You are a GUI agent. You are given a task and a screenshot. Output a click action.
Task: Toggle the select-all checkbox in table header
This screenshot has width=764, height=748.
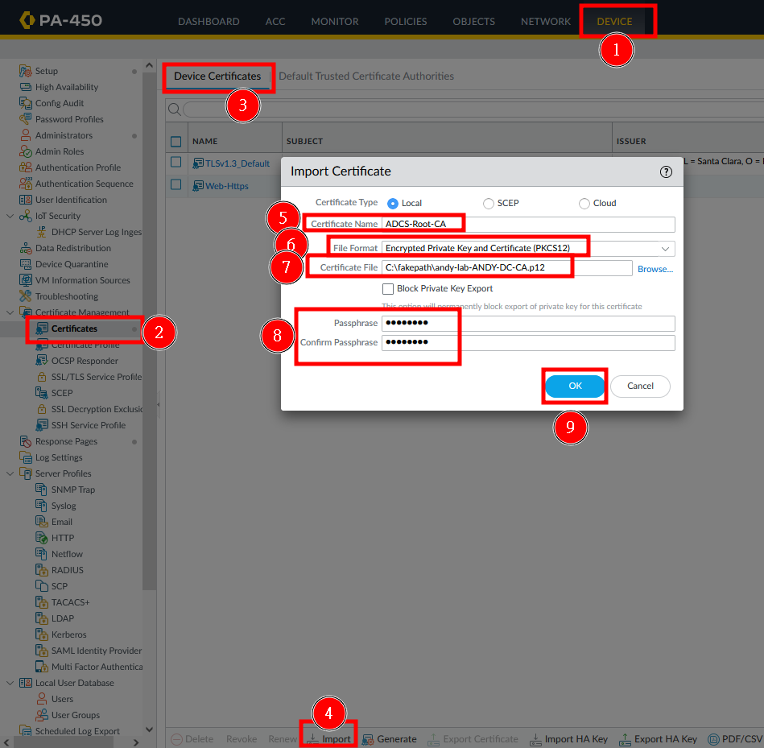176,142
